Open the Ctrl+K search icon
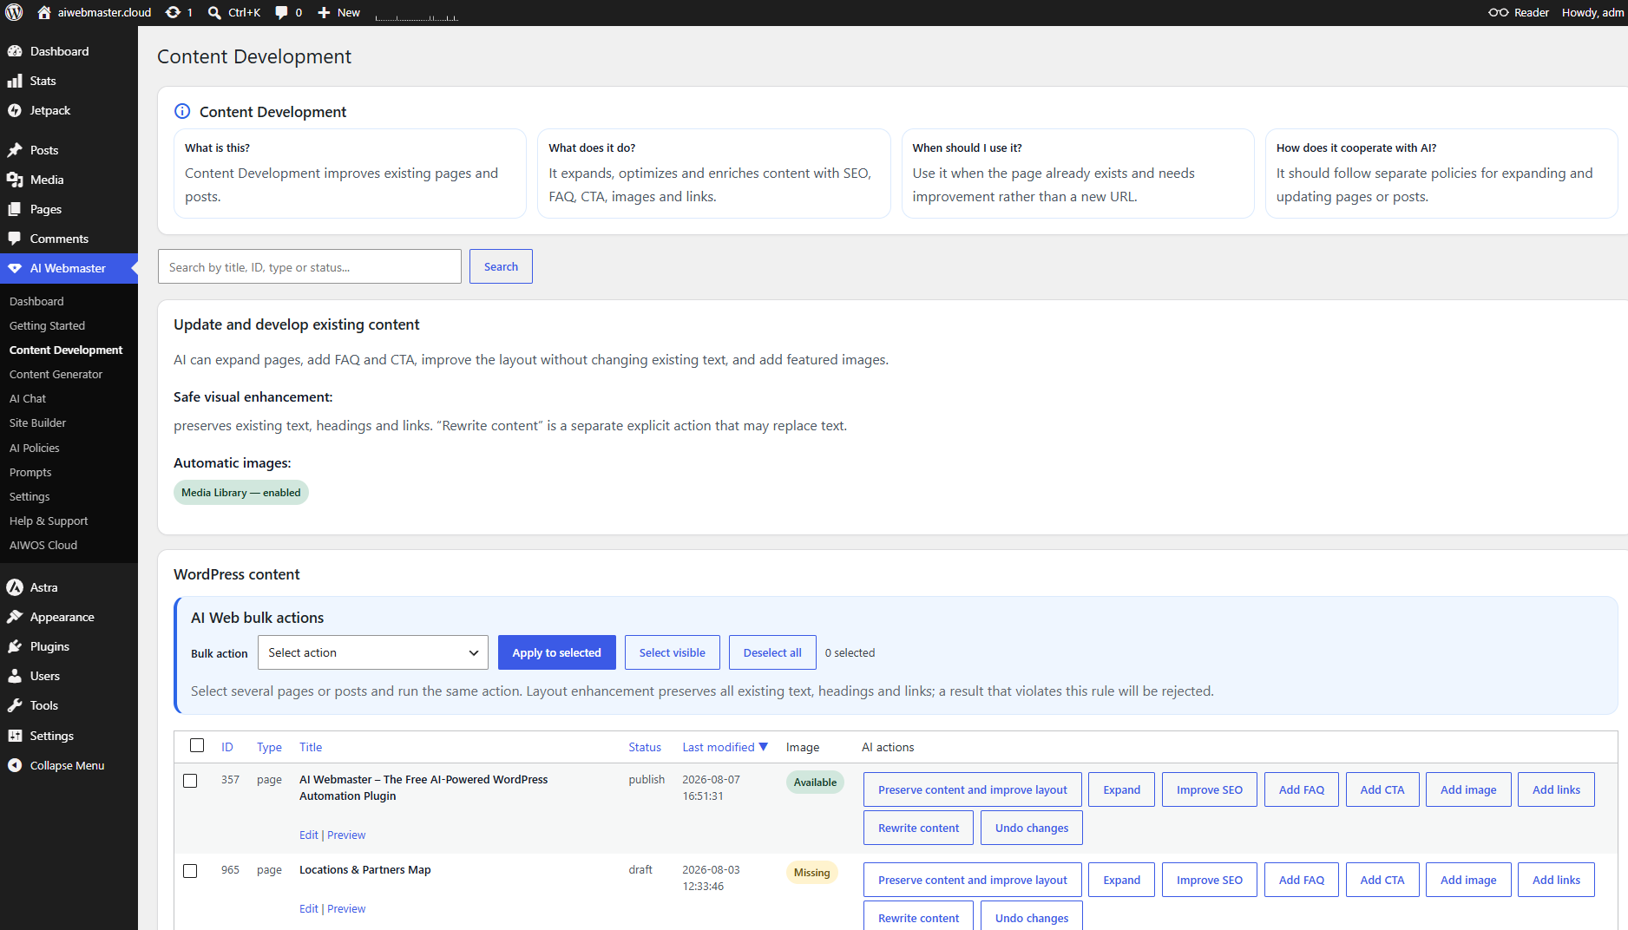Image resolution: width=1628 pixels, height=930 pixels. click(x=214, y=12)
